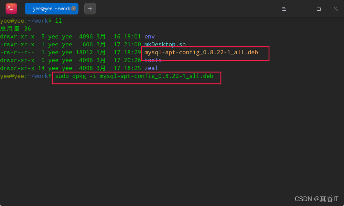The image size is (344, 206).
Task: Open the terminal hamburger menu
Action: (x=284, y=9)
